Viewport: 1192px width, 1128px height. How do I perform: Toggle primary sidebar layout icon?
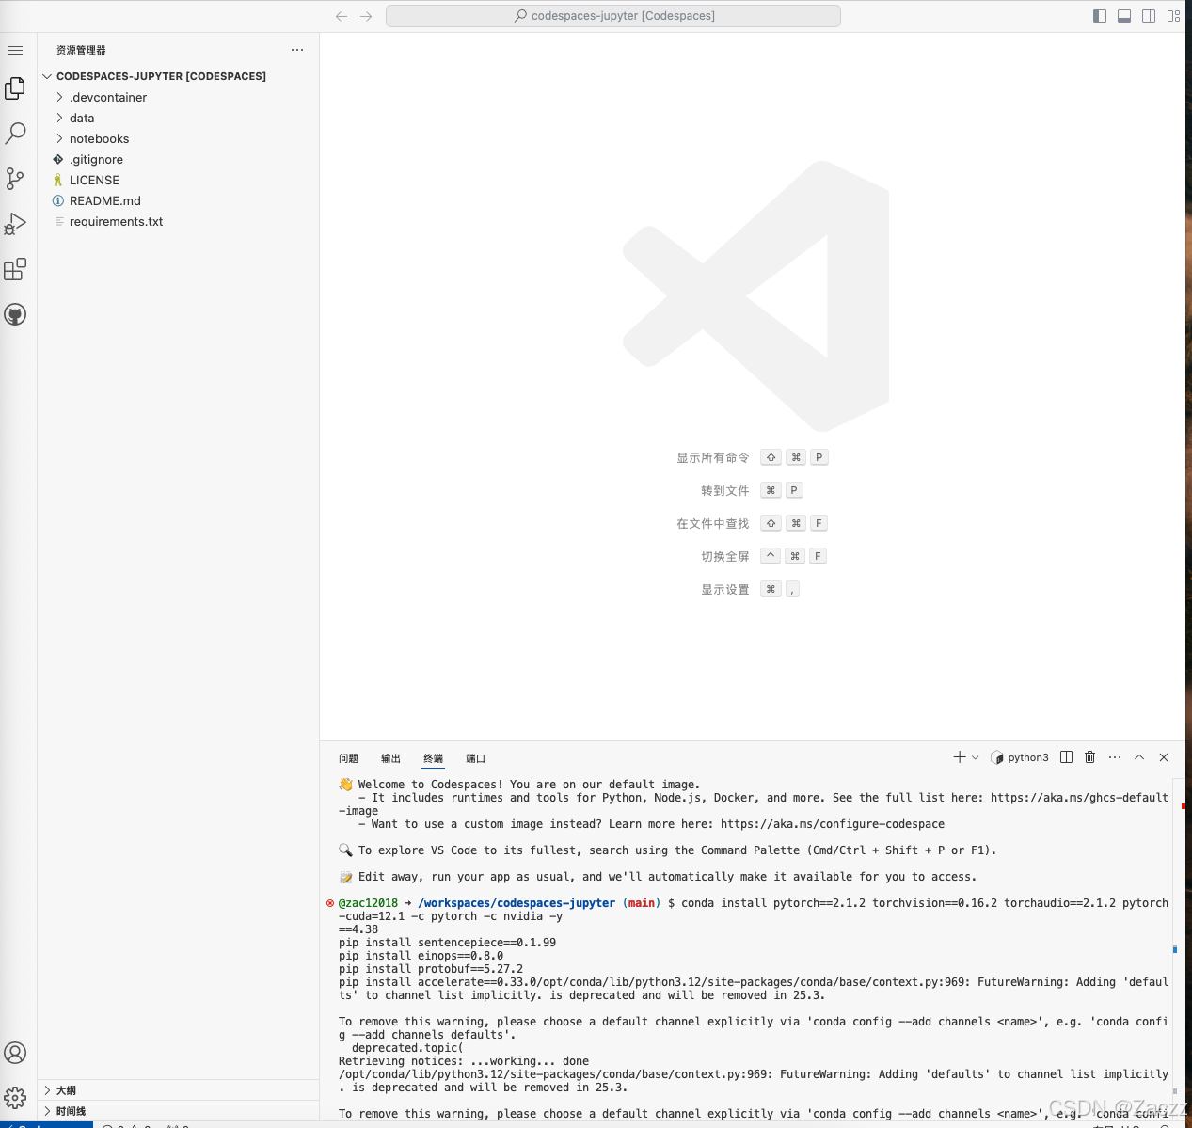tap(1100, 16)
